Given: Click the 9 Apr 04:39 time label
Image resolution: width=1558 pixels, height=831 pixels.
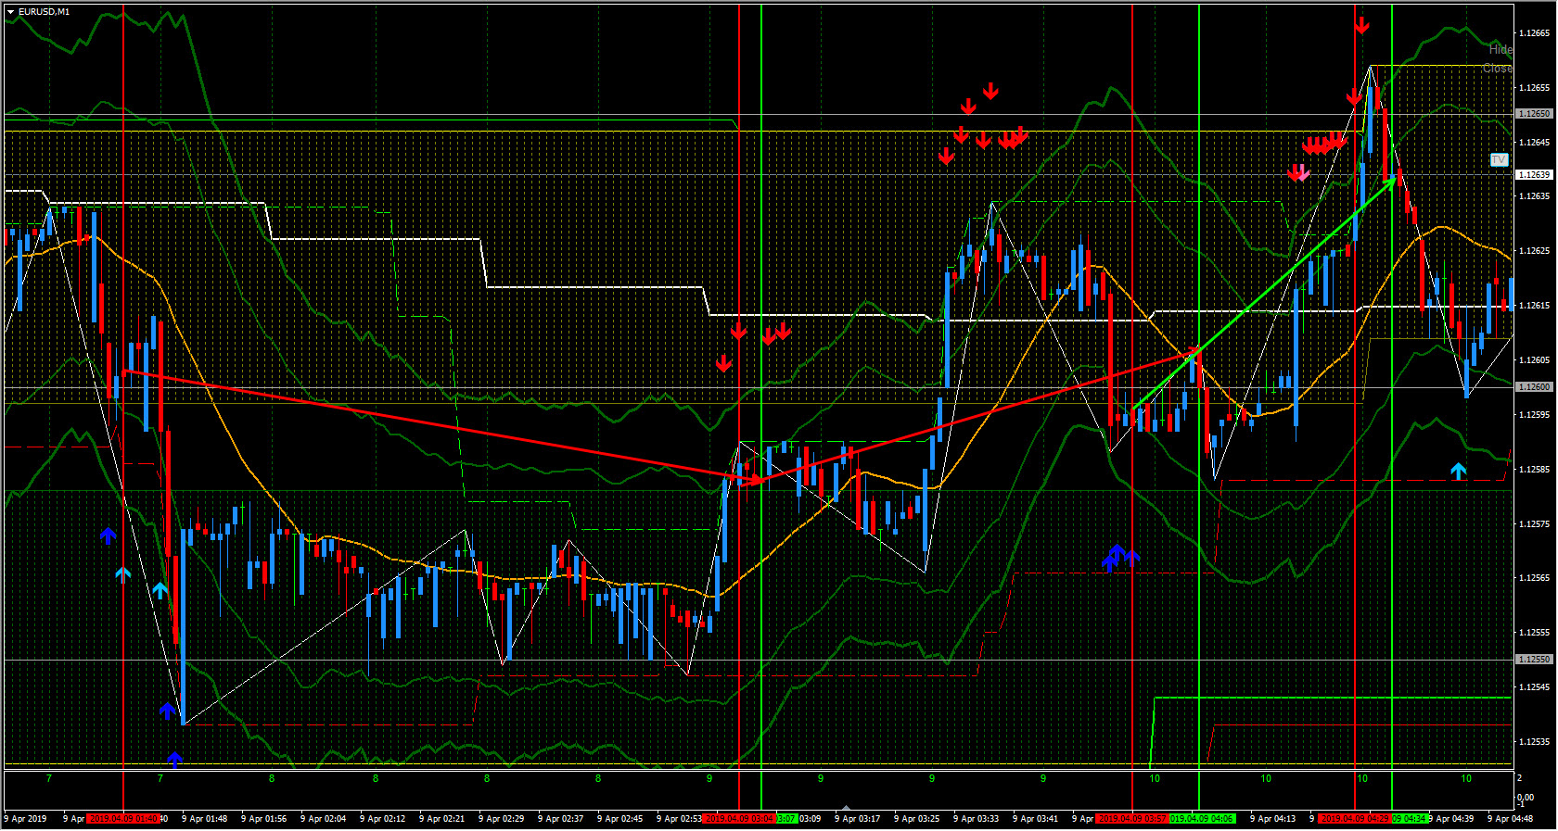Looking at the screenshot, I should click(1452, 819).
